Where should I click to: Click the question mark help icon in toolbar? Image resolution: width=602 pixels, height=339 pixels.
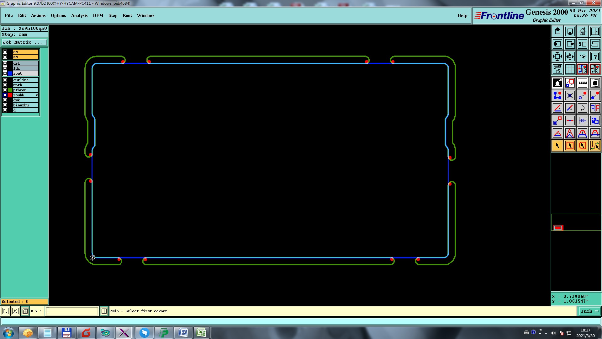(x=595, y=56)
